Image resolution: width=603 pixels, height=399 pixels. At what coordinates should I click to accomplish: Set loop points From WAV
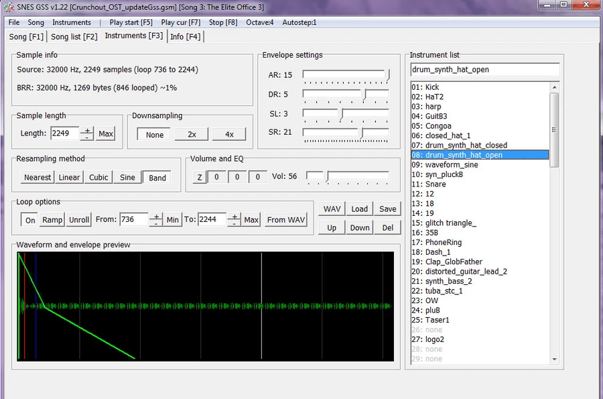(285, 219)
